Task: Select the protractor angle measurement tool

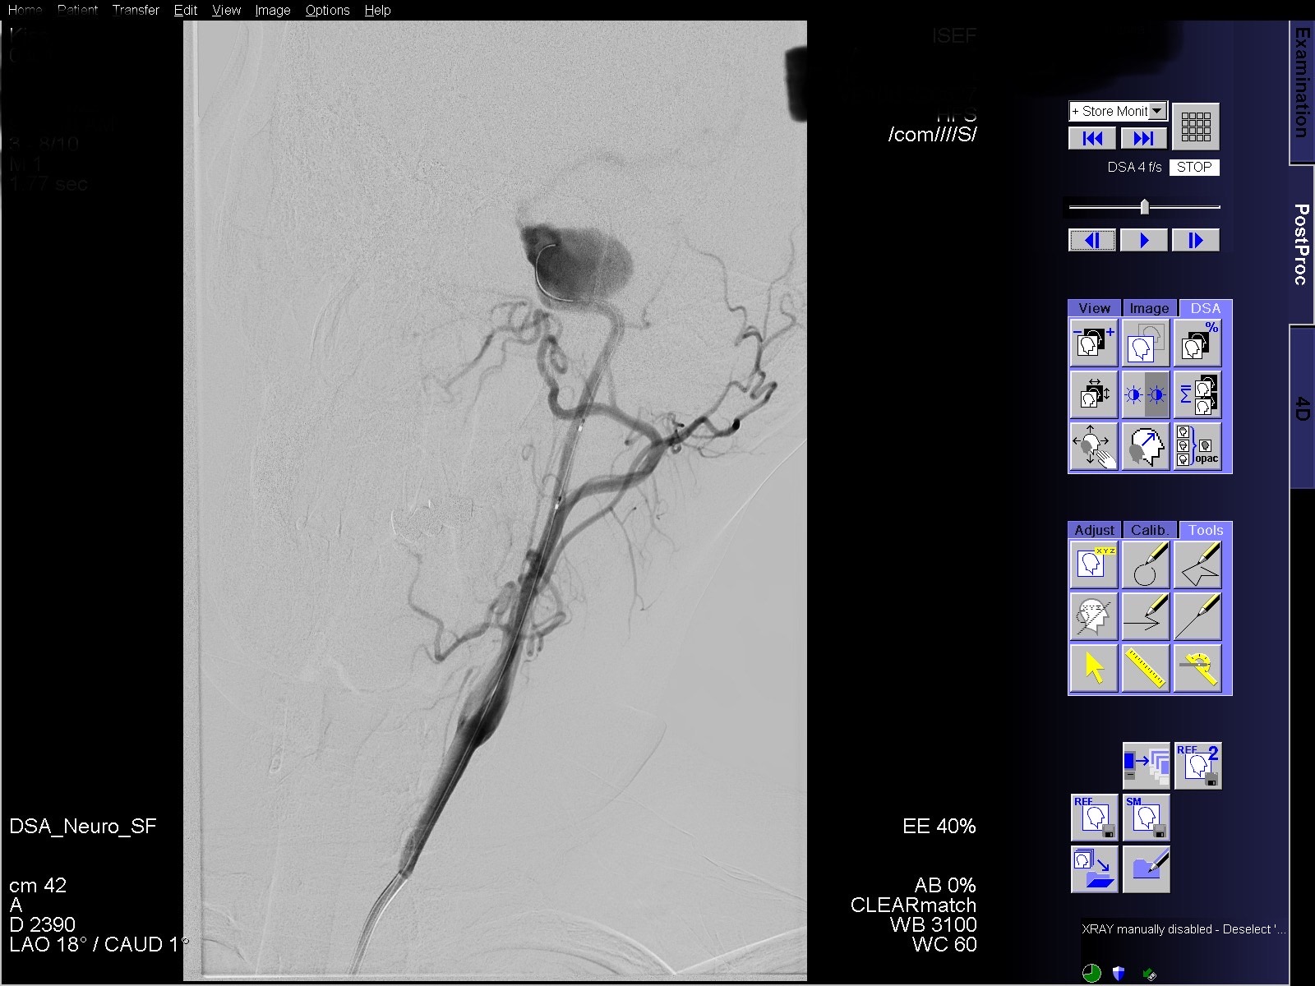Action: pyautogui.click(x=1199, y=667)
